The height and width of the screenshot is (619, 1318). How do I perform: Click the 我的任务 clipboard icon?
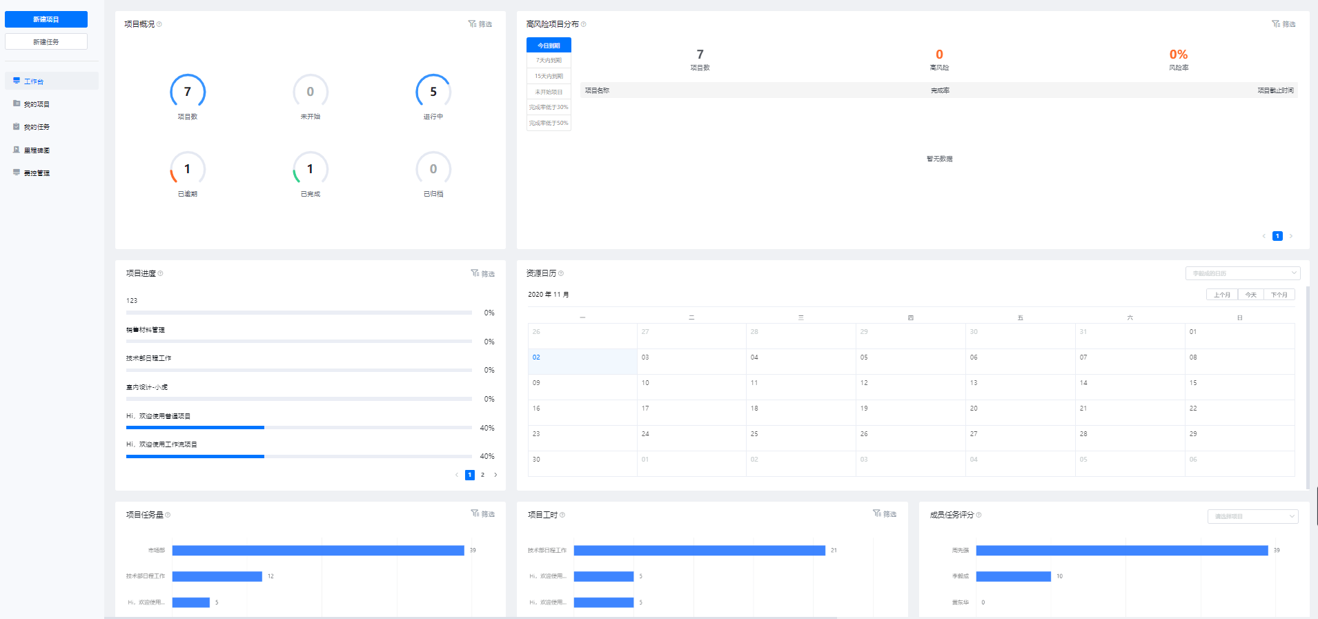point(17,126)
